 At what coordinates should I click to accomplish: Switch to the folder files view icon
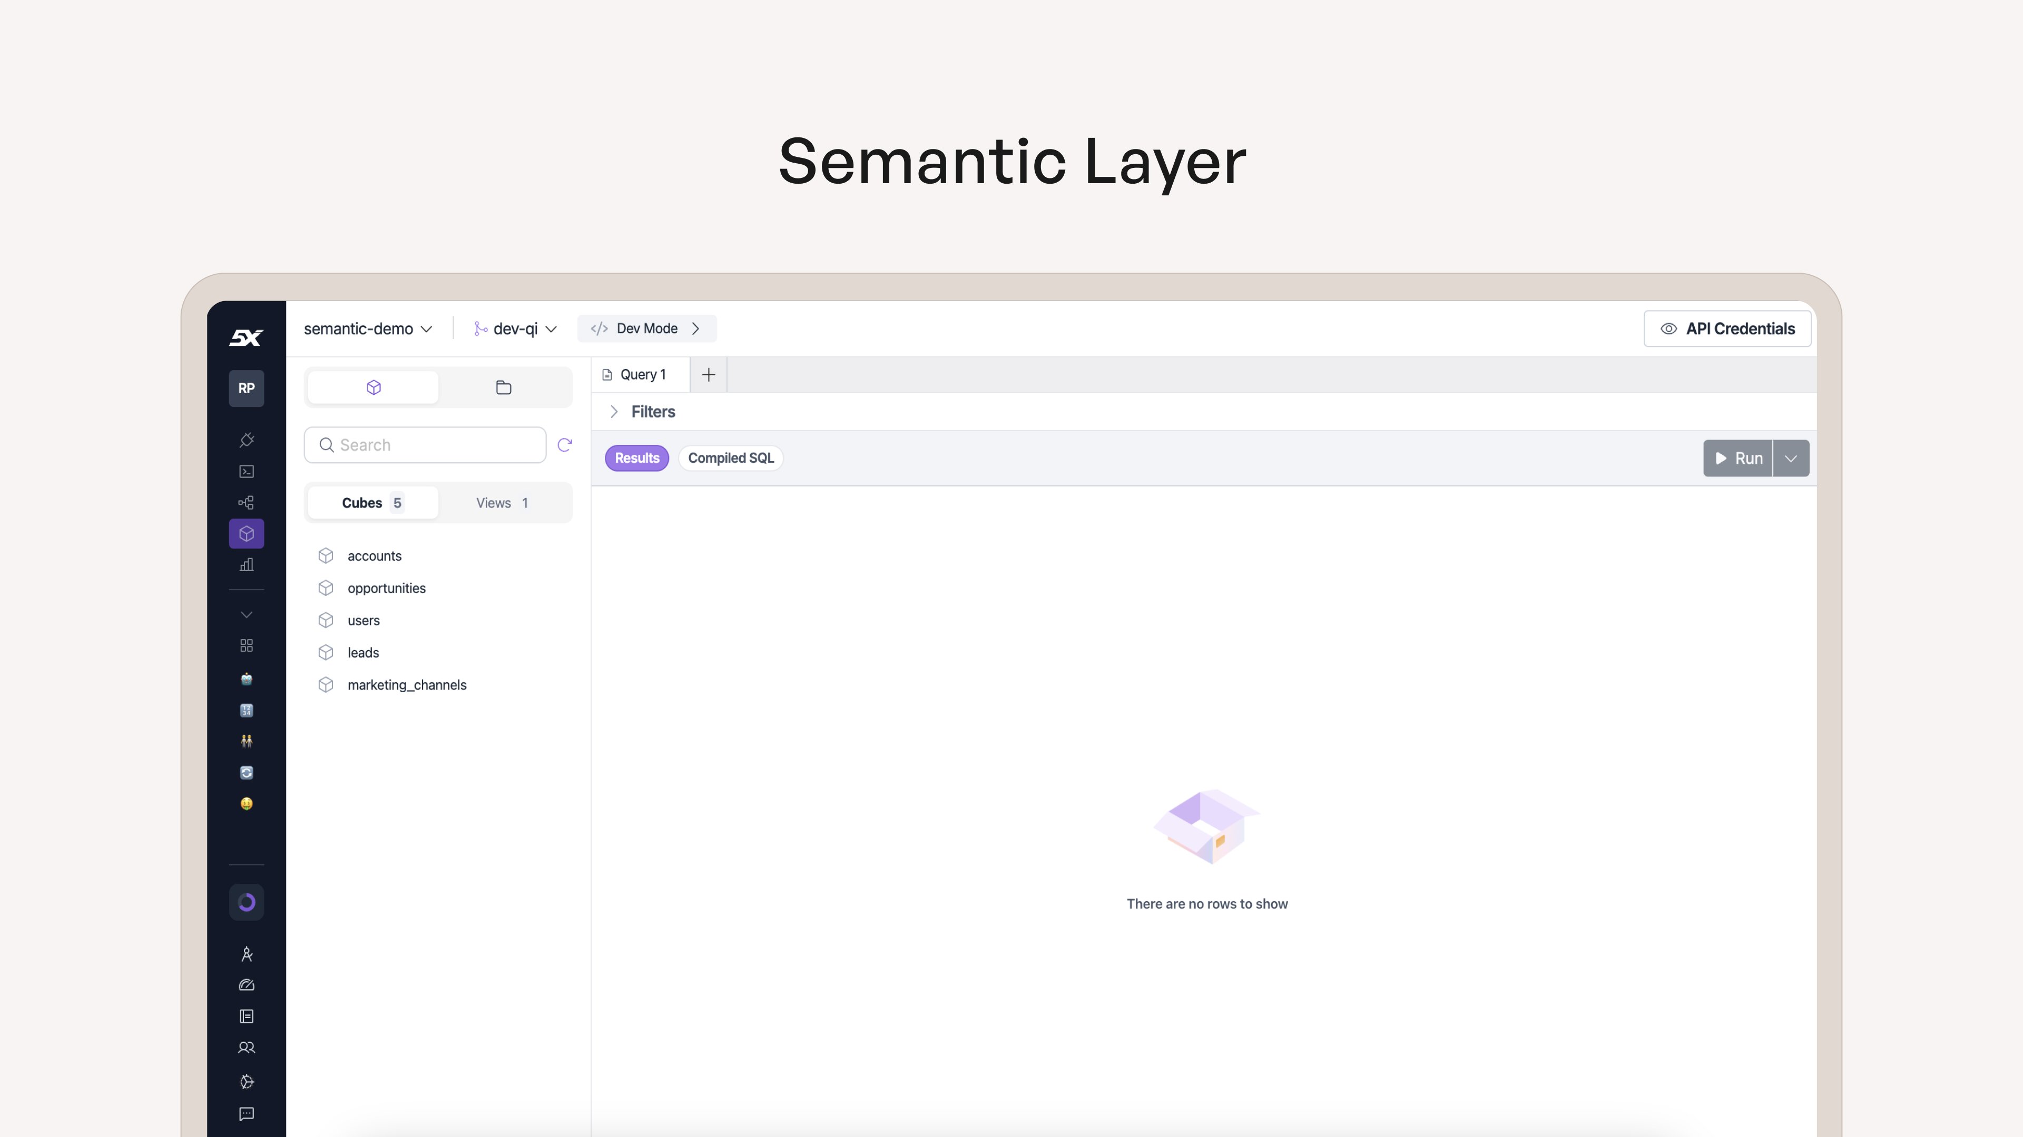(504, 387)
